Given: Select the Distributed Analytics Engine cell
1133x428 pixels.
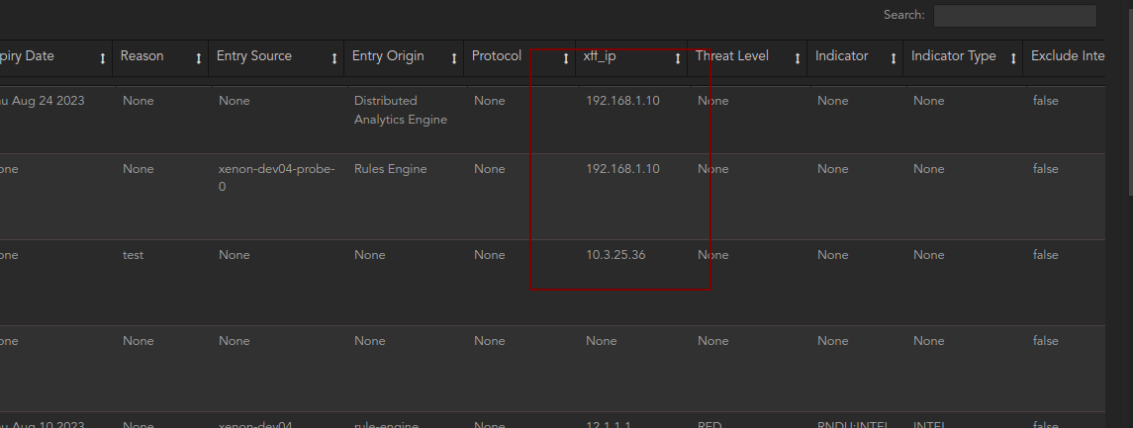Looking at the screenshot, I should (x=400, y=110).
